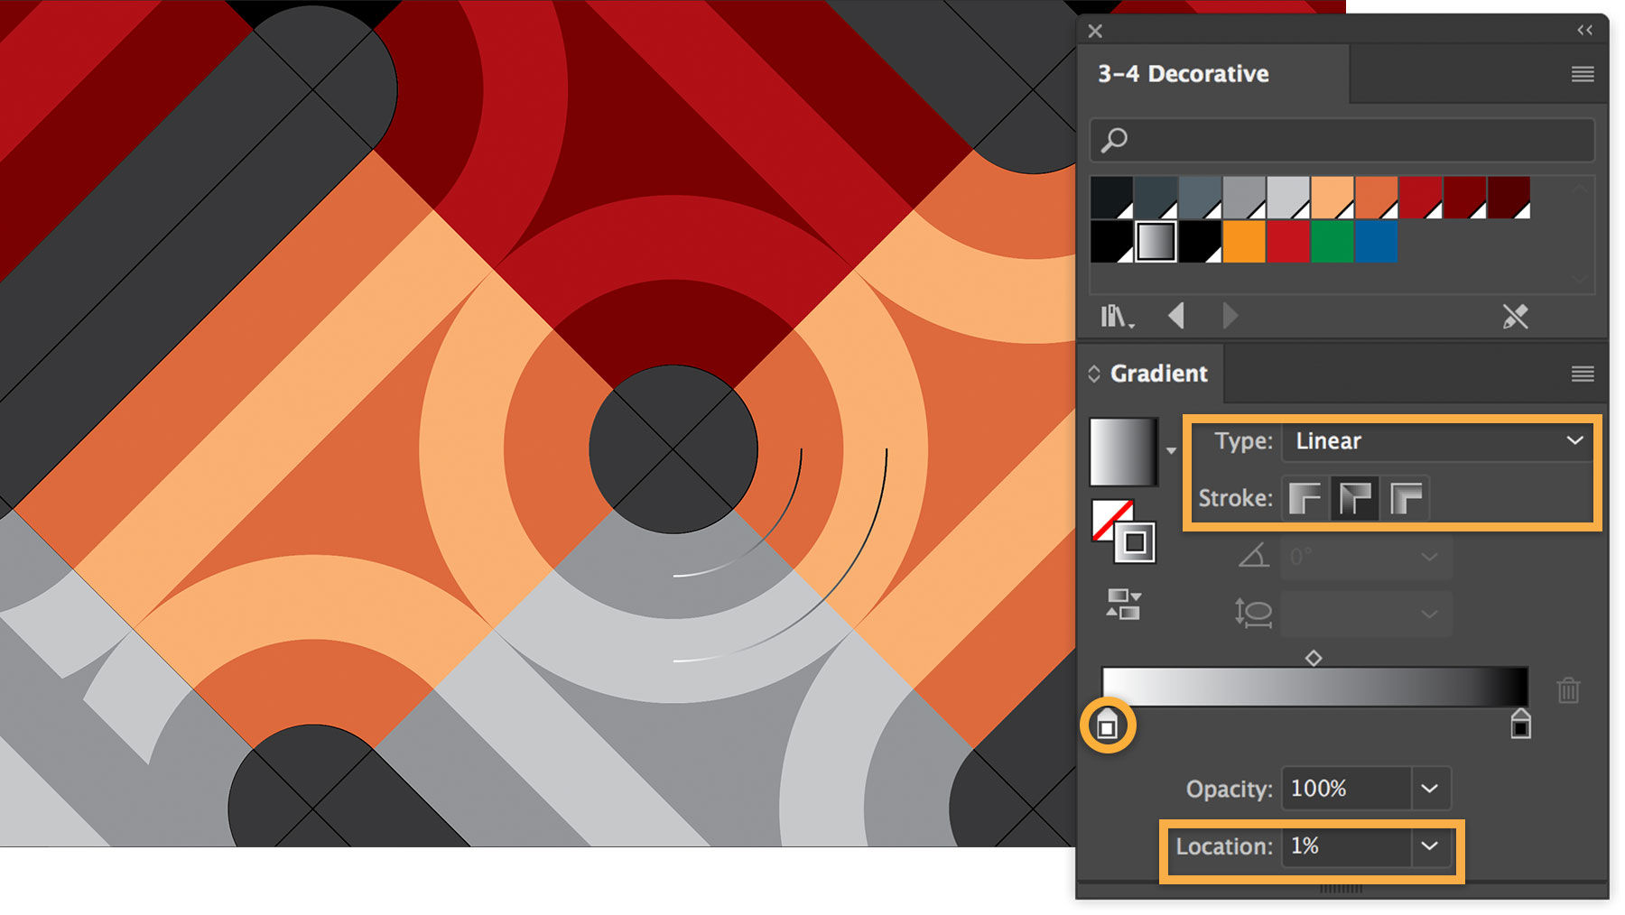Enable apply gradient along stroke
The width and height of the screenshot is (1625, 915).
coord(1355,499)
